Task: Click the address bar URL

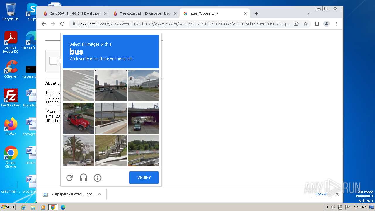Action: (184, 24)
